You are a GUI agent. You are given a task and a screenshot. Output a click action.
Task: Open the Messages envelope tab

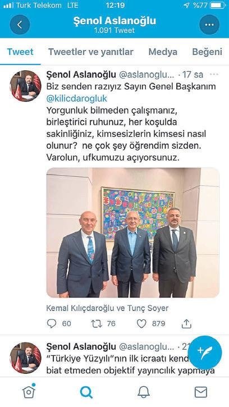coord(201,392)
